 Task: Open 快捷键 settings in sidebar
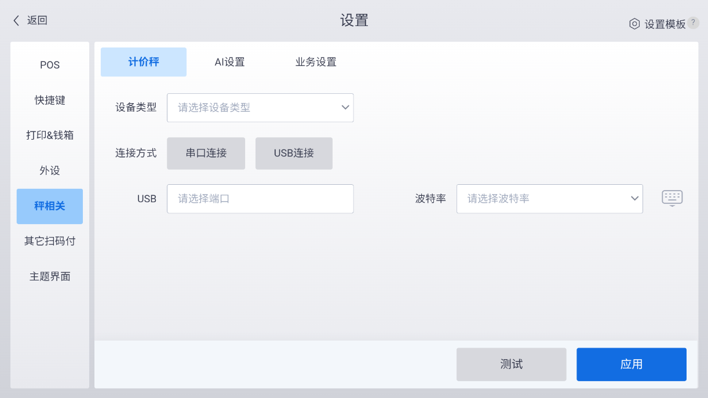[50, 100]
